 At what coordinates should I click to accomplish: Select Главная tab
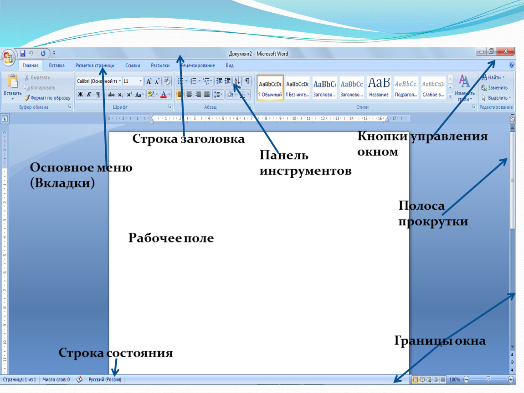31,65
